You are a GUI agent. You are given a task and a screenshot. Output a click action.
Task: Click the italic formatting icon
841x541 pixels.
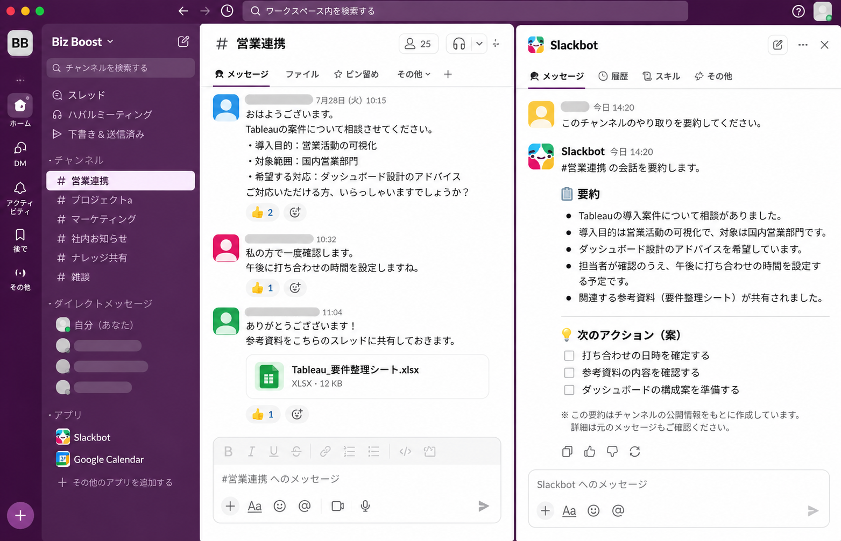[x=251, y=452]
